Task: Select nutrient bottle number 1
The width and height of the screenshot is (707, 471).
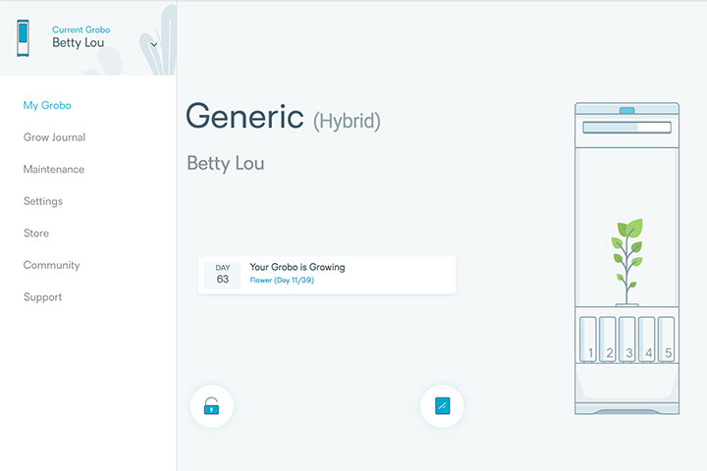Action: coord(588,339)
